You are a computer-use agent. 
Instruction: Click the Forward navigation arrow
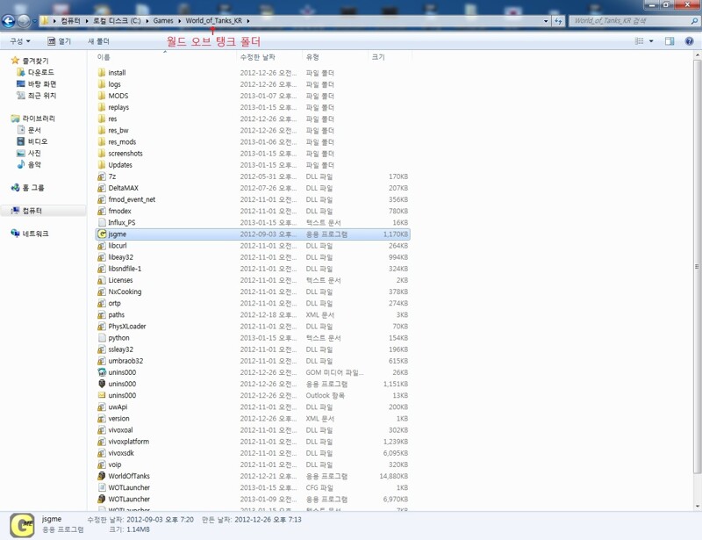(24, 20)
